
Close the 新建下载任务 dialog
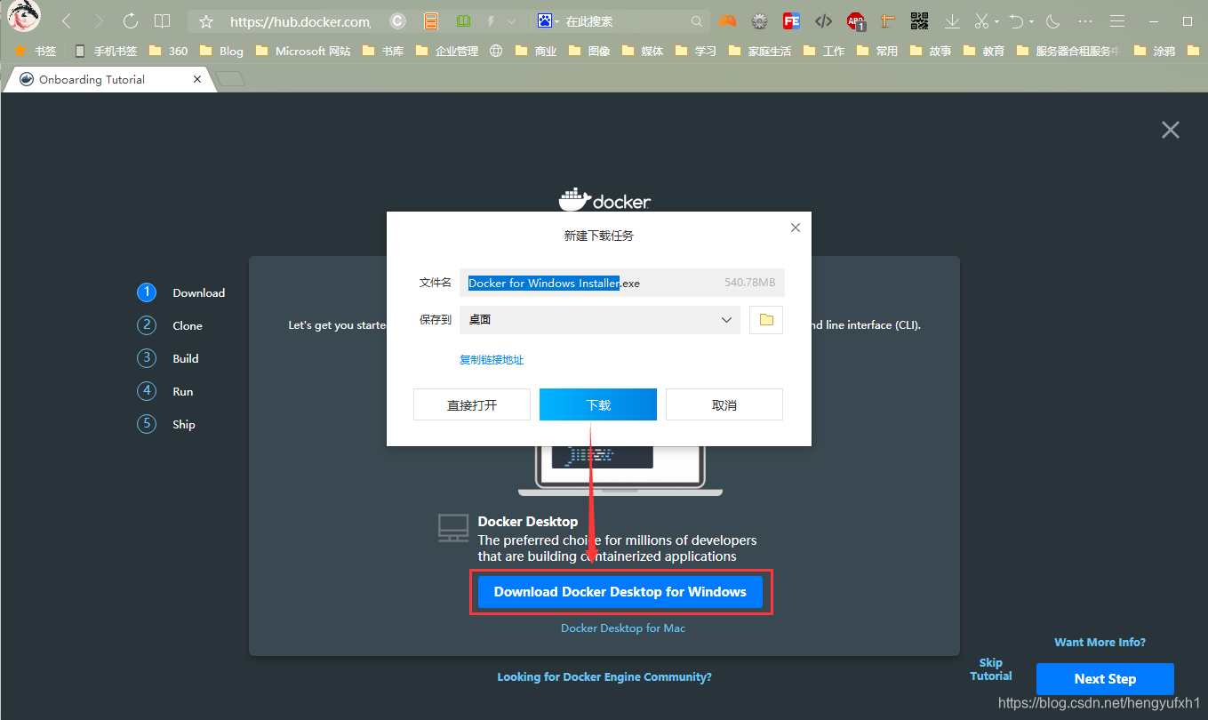796,228
